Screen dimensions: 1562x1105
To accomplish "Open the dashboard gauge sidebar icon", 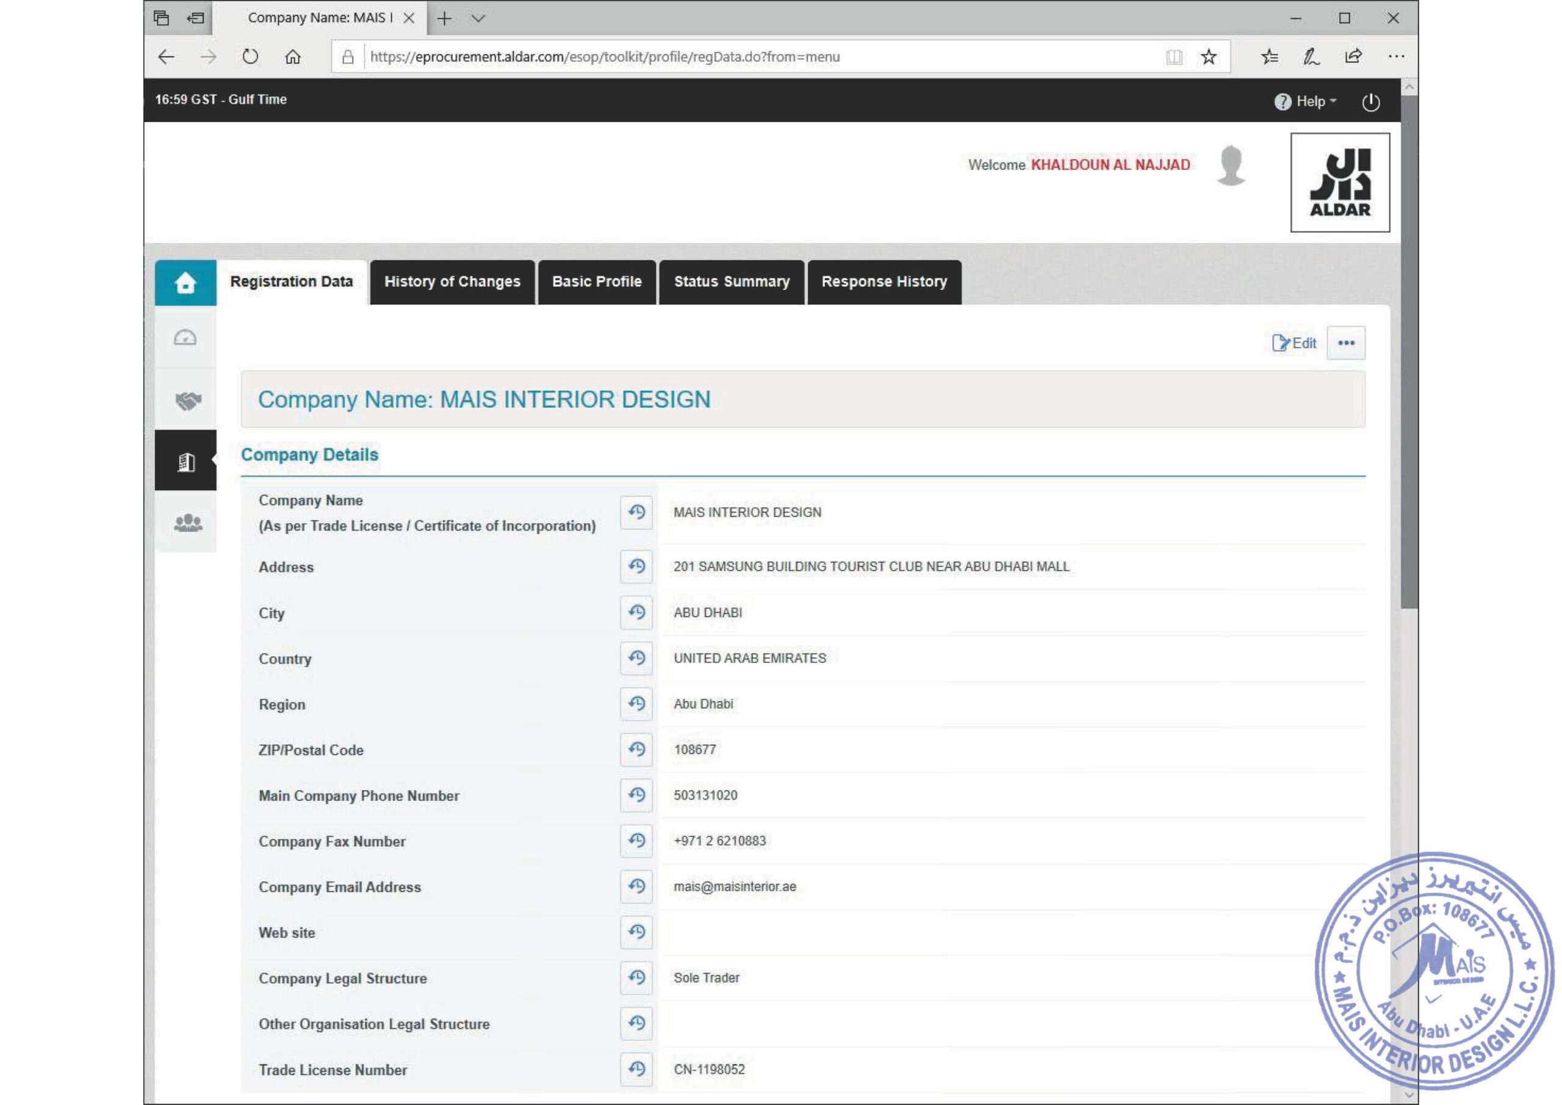I will coord(185,338).
